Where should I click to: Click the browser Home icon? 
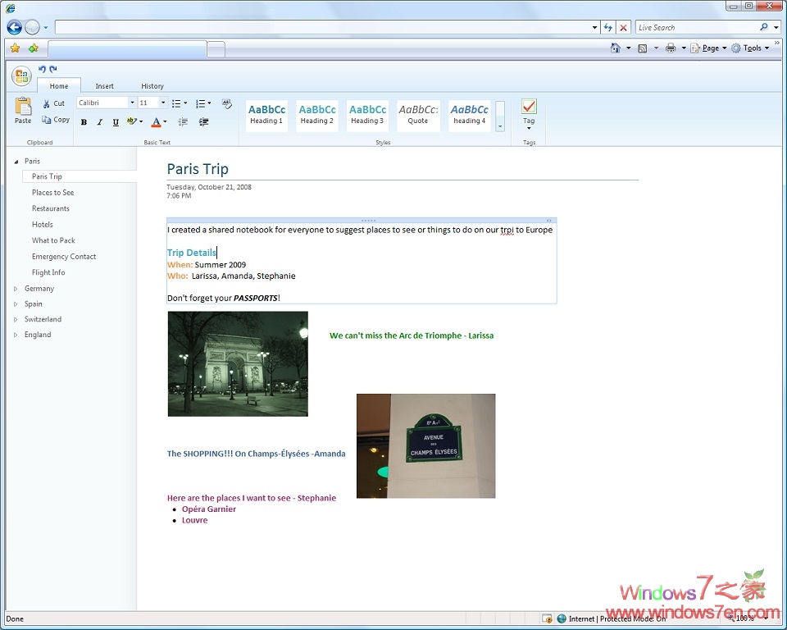point(616,48)
